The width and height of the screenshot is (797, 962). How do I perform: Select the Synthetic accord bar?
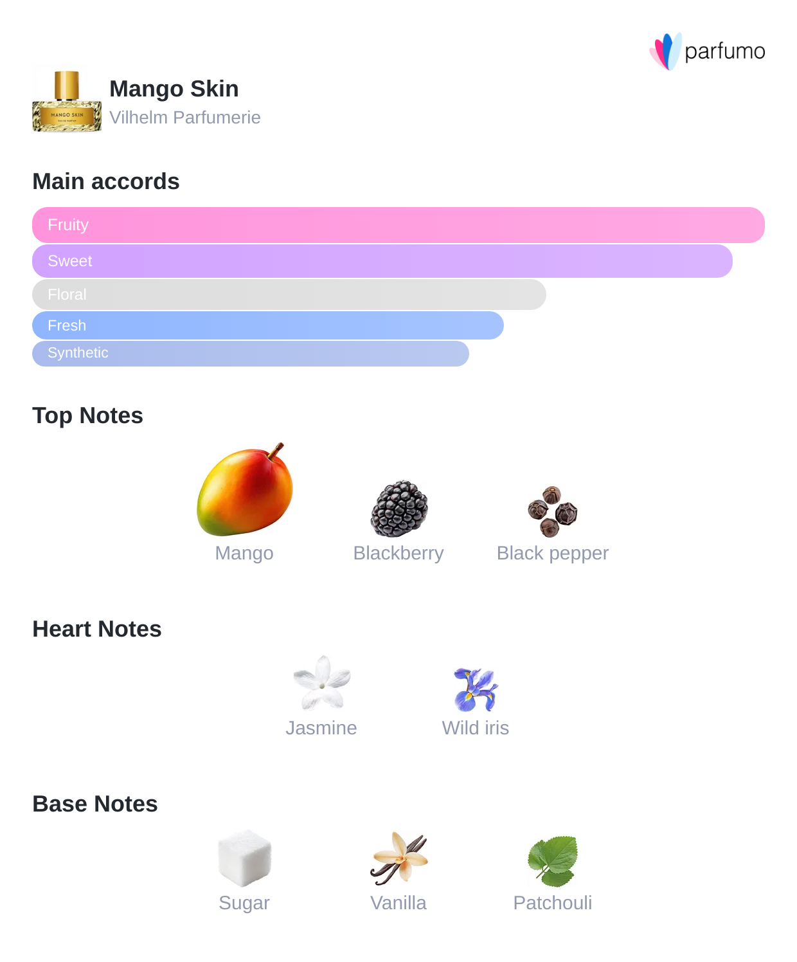click(251, 353)
